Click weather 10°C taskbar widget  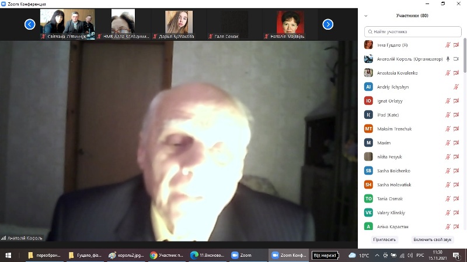359,256
